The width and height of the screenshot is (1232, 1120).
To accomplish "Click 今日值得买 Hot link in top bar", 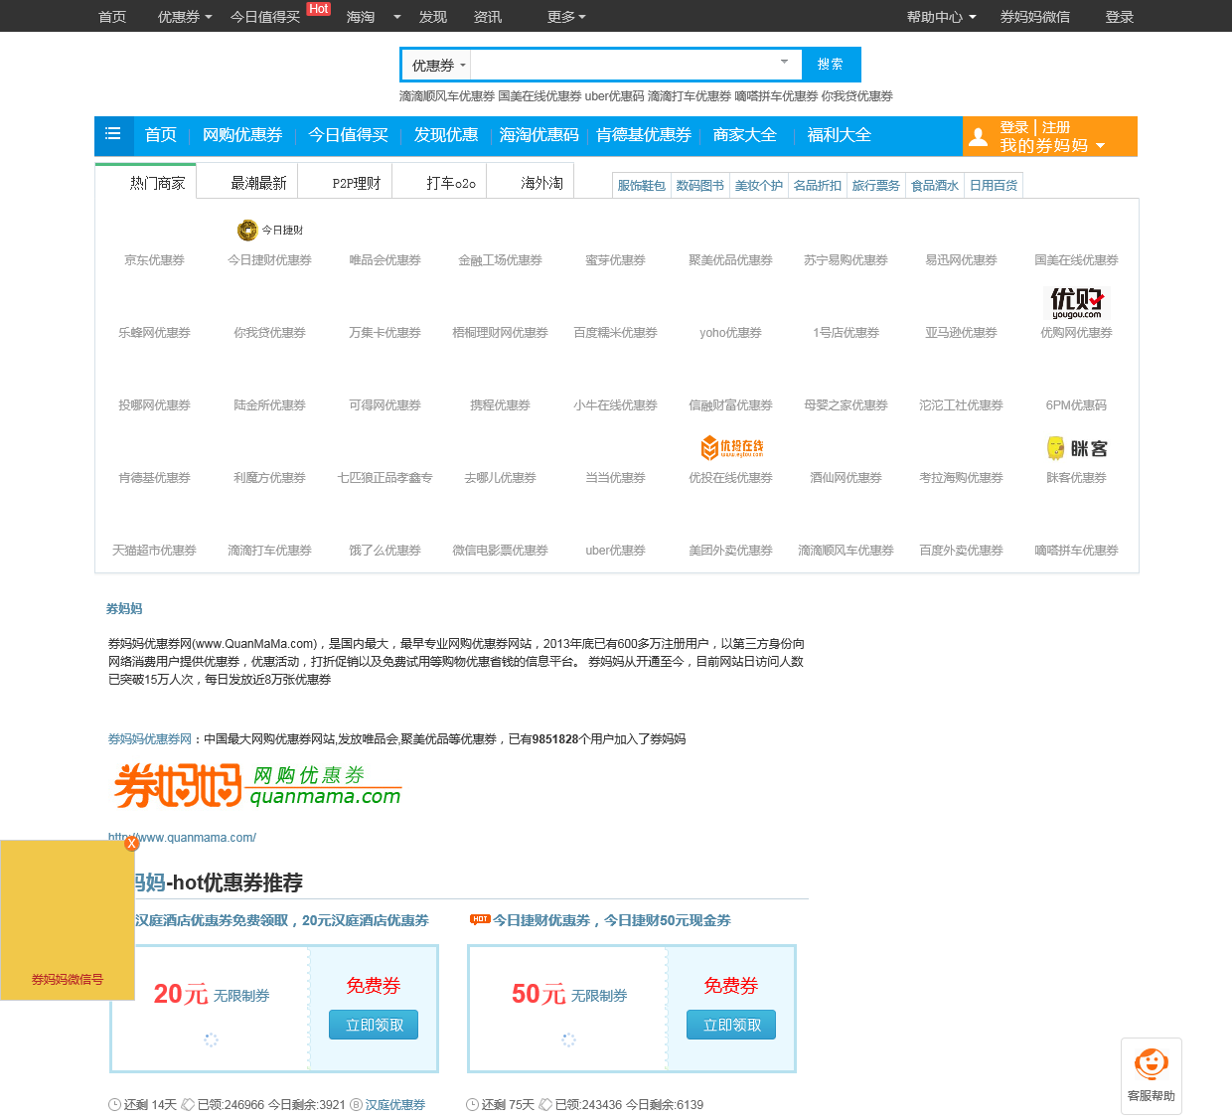I will [x=265, y=17].
